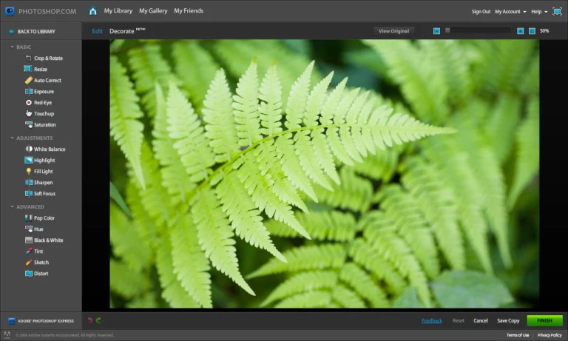Click the Photoshop.com logo icon
Screen dimensions: 568x341
point(10,11)
